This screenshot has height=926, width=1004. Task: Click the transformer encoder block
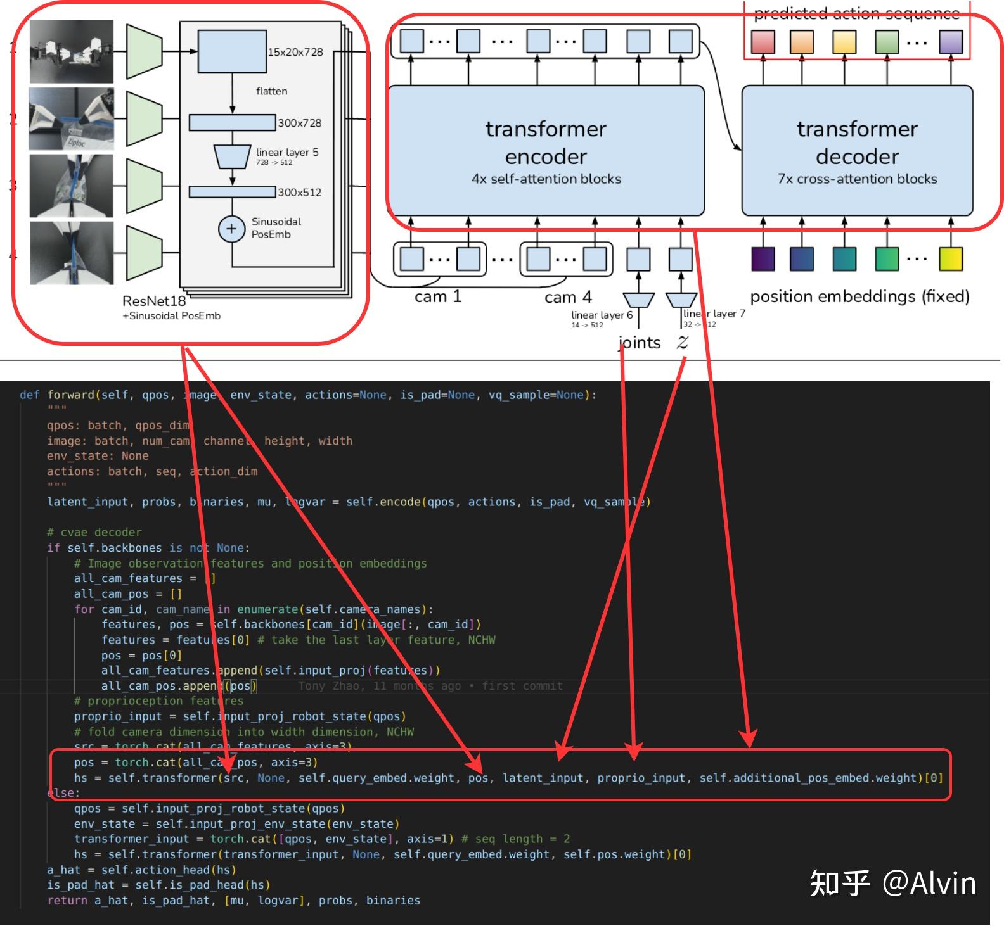(x=546, y=151)
